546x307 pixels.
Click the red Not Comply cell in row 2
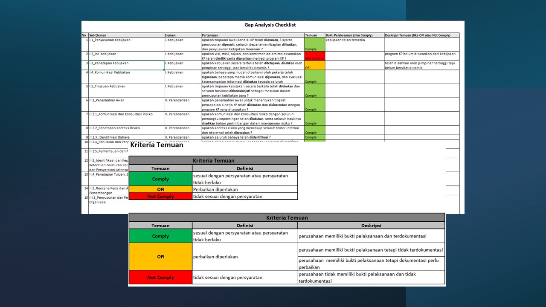(314, 56)
